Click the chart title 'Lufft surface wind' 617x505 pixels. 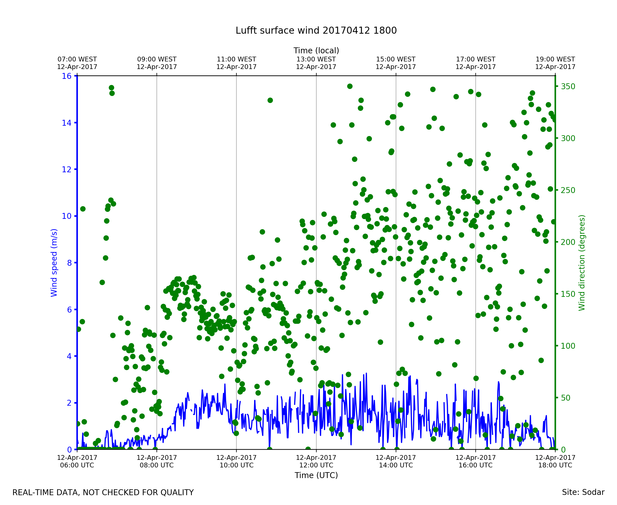[x=316, y=31]
